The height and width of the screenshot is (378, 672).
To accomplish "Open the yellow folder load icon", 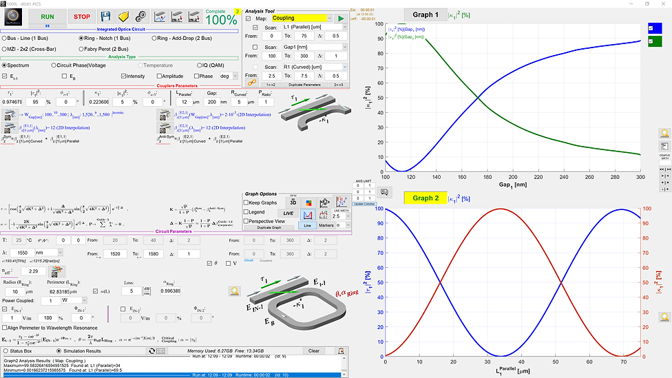I will (x=123, y=17).
